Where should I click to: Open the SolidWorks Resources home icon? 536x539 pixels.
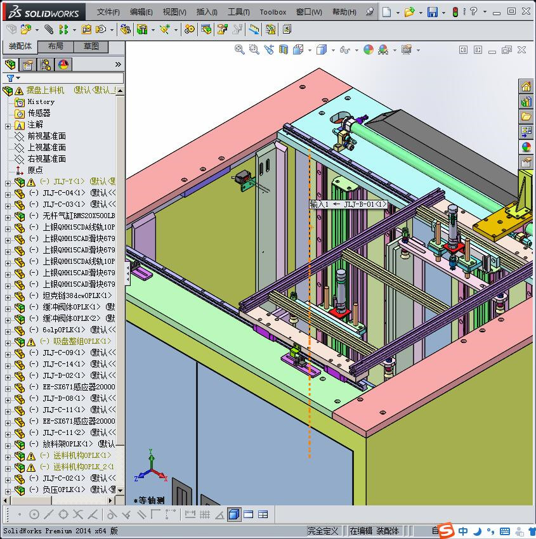coord(526,87)
